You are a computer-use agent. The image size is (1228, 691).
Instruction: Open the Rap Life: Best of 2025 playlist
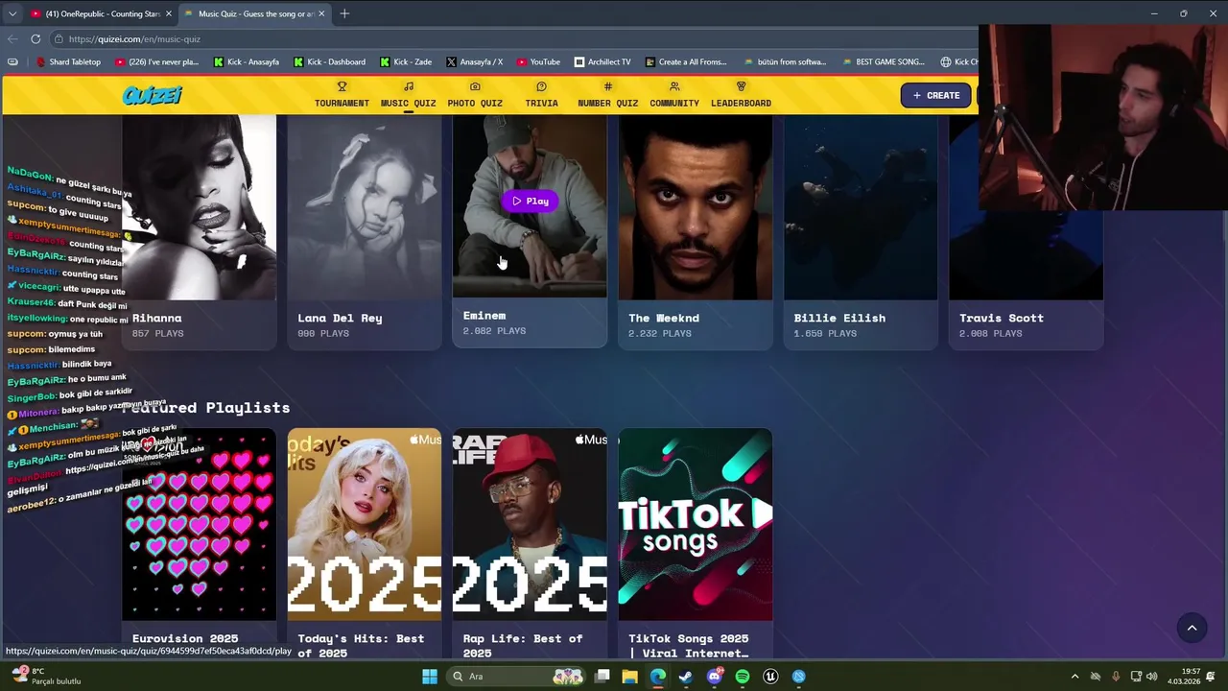tap(530, 542)
